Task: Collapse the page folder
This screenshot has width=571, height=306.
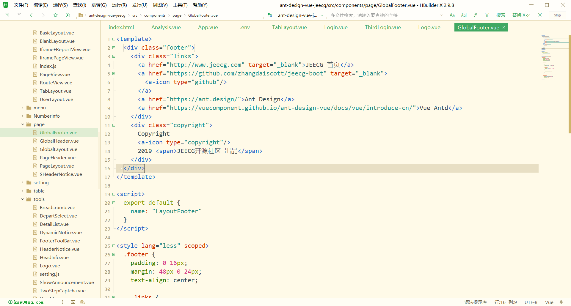Action: click(x=22, y=124)
